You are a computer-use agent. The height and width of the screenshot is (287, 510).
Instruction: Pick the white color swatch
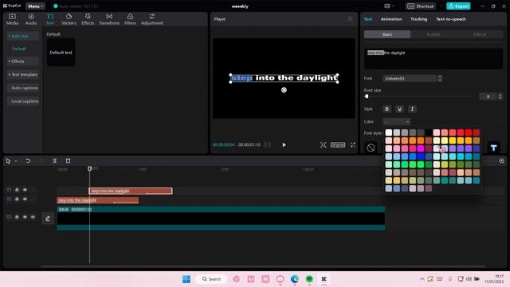[389, 132]
